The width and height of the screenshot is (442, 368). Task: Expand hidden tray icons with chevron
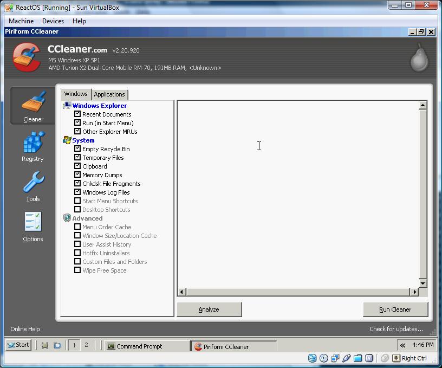(402, 345)
